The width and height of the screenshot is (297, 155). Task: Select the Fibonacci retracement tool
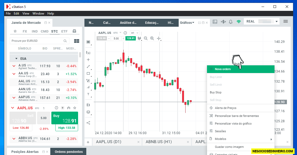(88, 80)
